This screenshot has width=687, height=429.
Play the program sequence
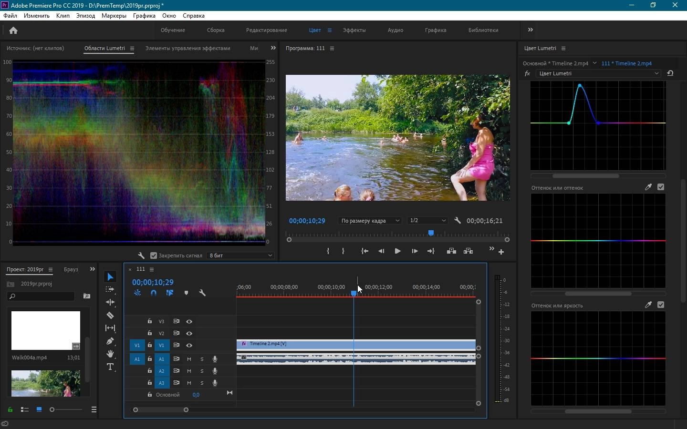(397, 251)
